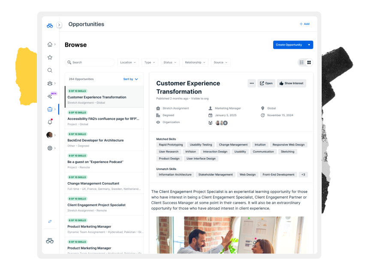386x259 pixels.
Task: Open the three-dot more options menu
Action: pyautogui.click(x=252, y=83)
